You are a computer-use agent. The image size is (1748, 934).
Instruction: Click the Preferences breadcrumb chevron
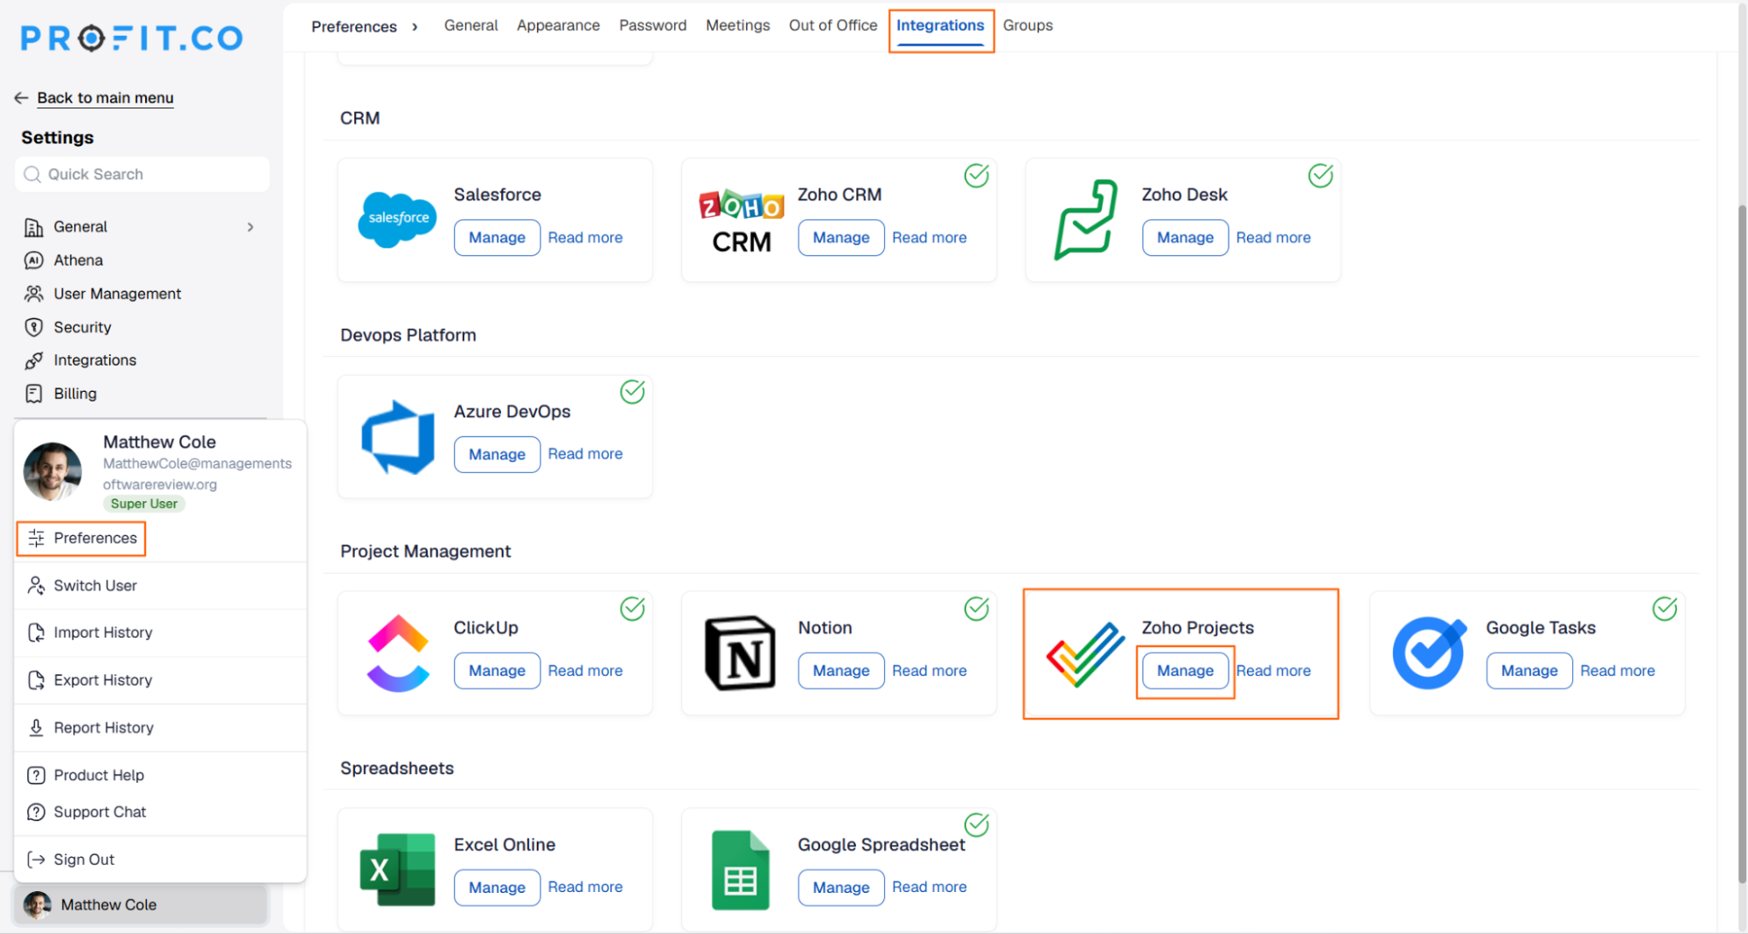click(414, 27)
